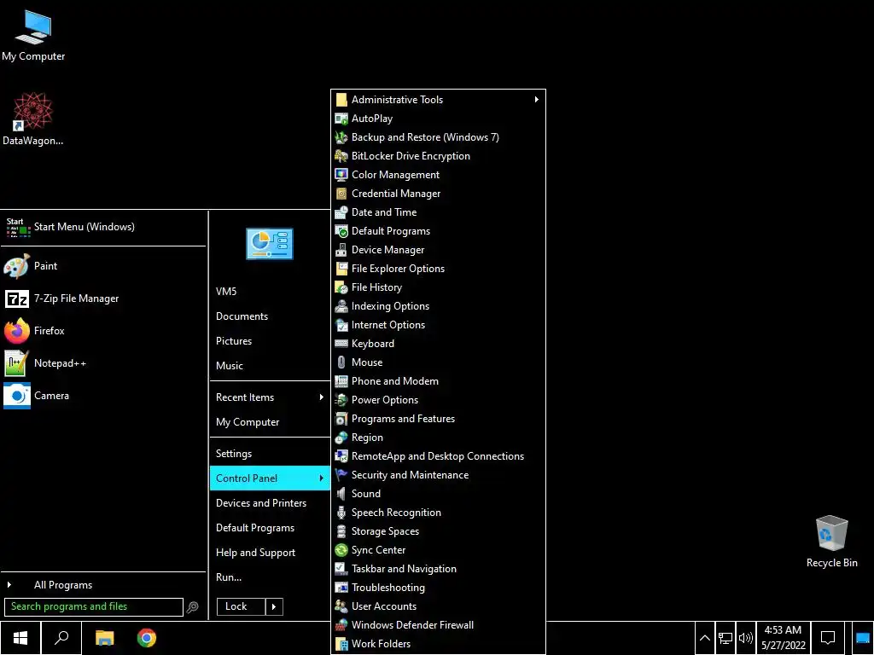This screenshot has width=874, height=655.
Task: Open My Computer in start menu list
Action: (270, 422)
